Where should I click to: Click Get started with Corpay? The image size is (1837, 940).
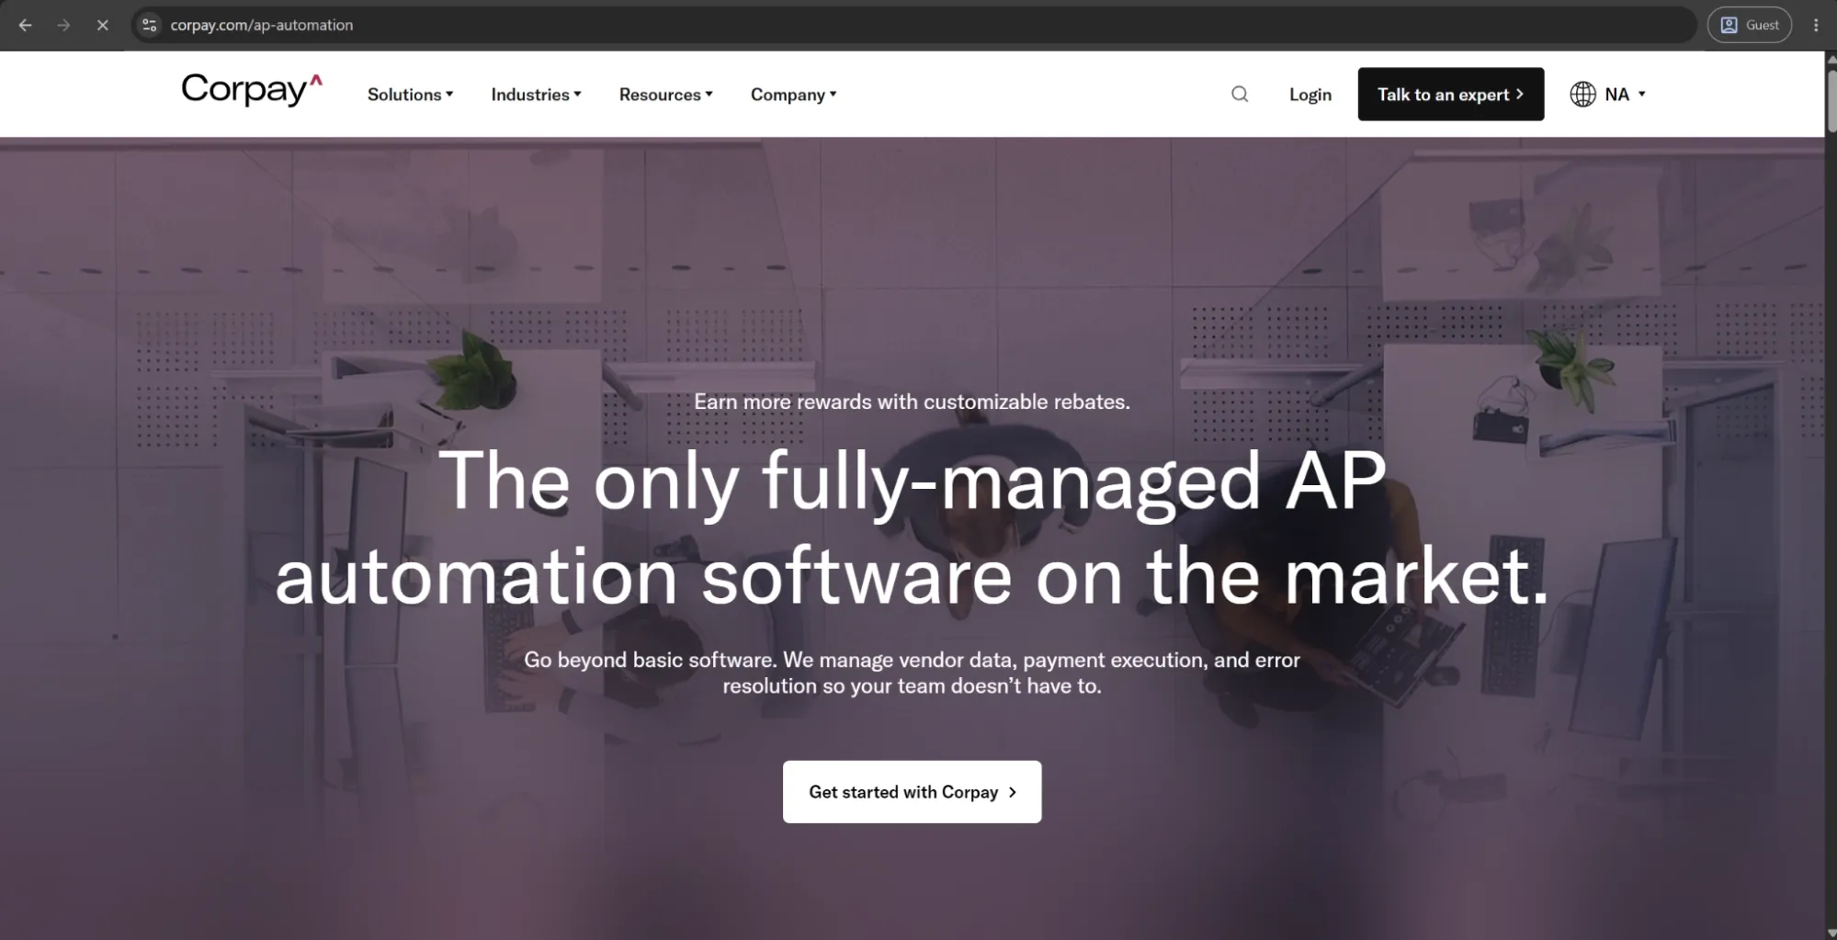click(912, 791)
